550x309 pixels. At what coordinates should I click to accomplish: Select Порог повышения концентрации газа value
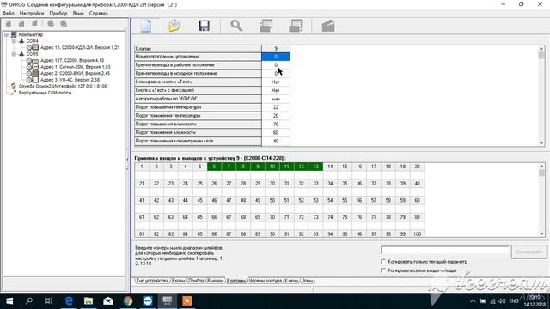(276, 141)
